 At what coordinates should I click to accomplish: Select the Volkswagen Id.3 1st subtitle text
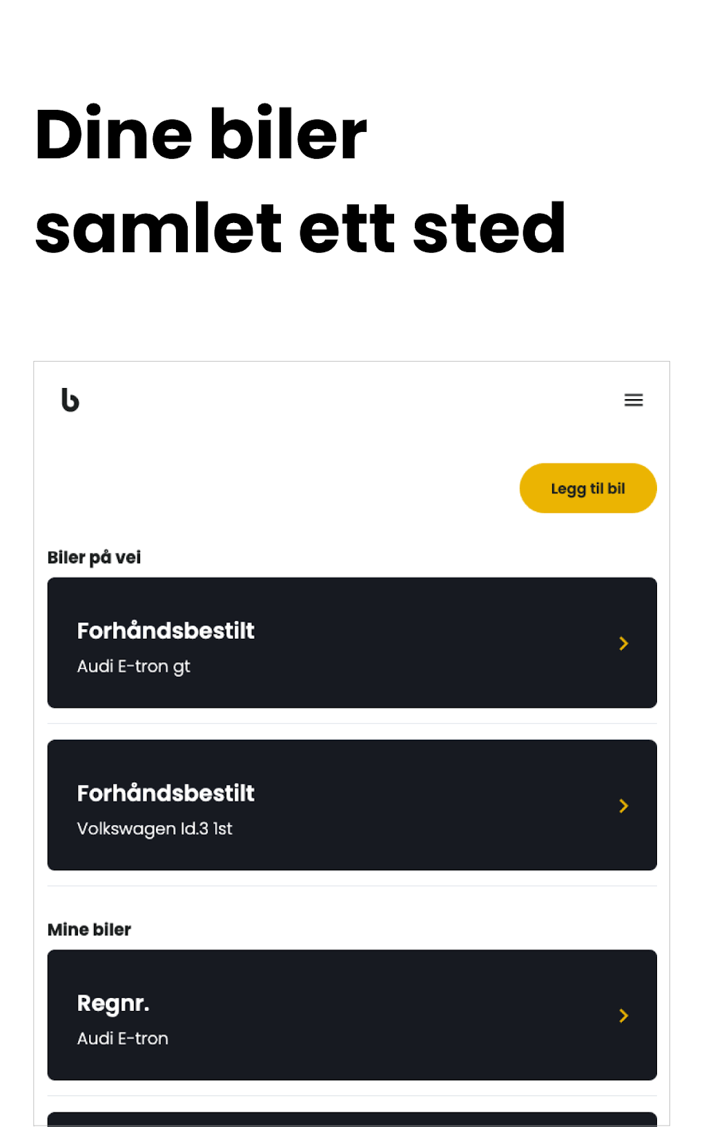click(155, 829)
